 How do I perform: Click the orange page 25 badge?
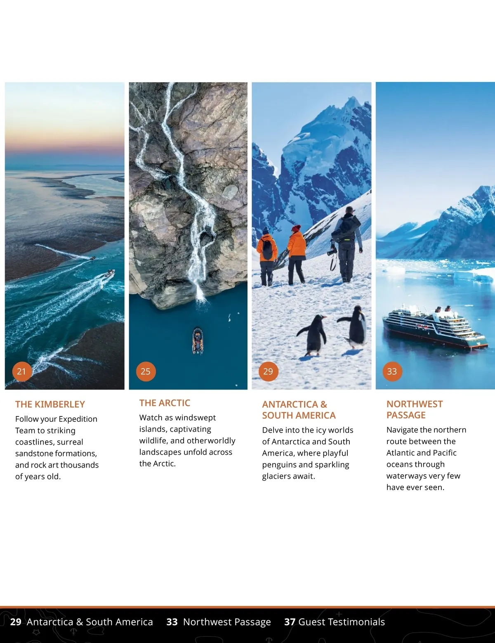pyautogui.click(x=146, y=371)
